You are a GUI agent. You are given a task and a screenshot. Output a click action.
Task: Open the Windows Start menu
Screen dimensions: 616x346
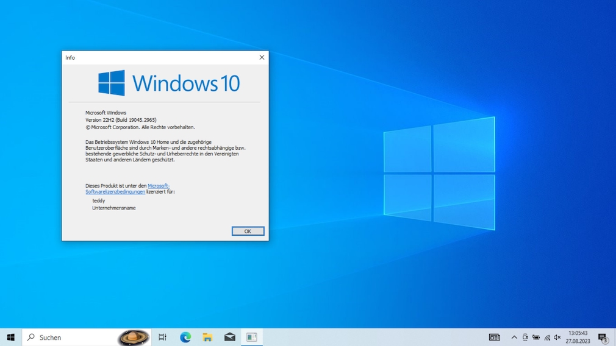10,337
